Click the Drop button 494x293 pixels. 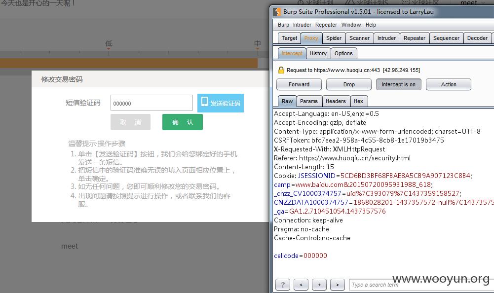click(349, 84)
